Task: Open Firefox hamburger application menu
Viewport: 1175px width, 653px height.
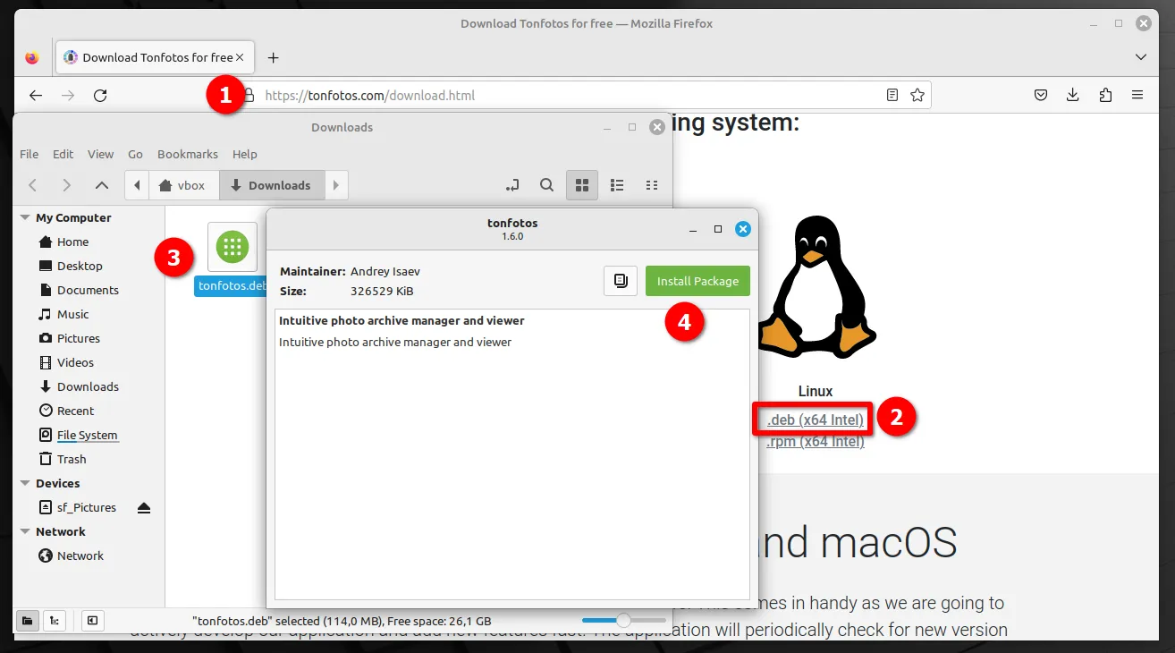Action: click(x=1137, y=95)
